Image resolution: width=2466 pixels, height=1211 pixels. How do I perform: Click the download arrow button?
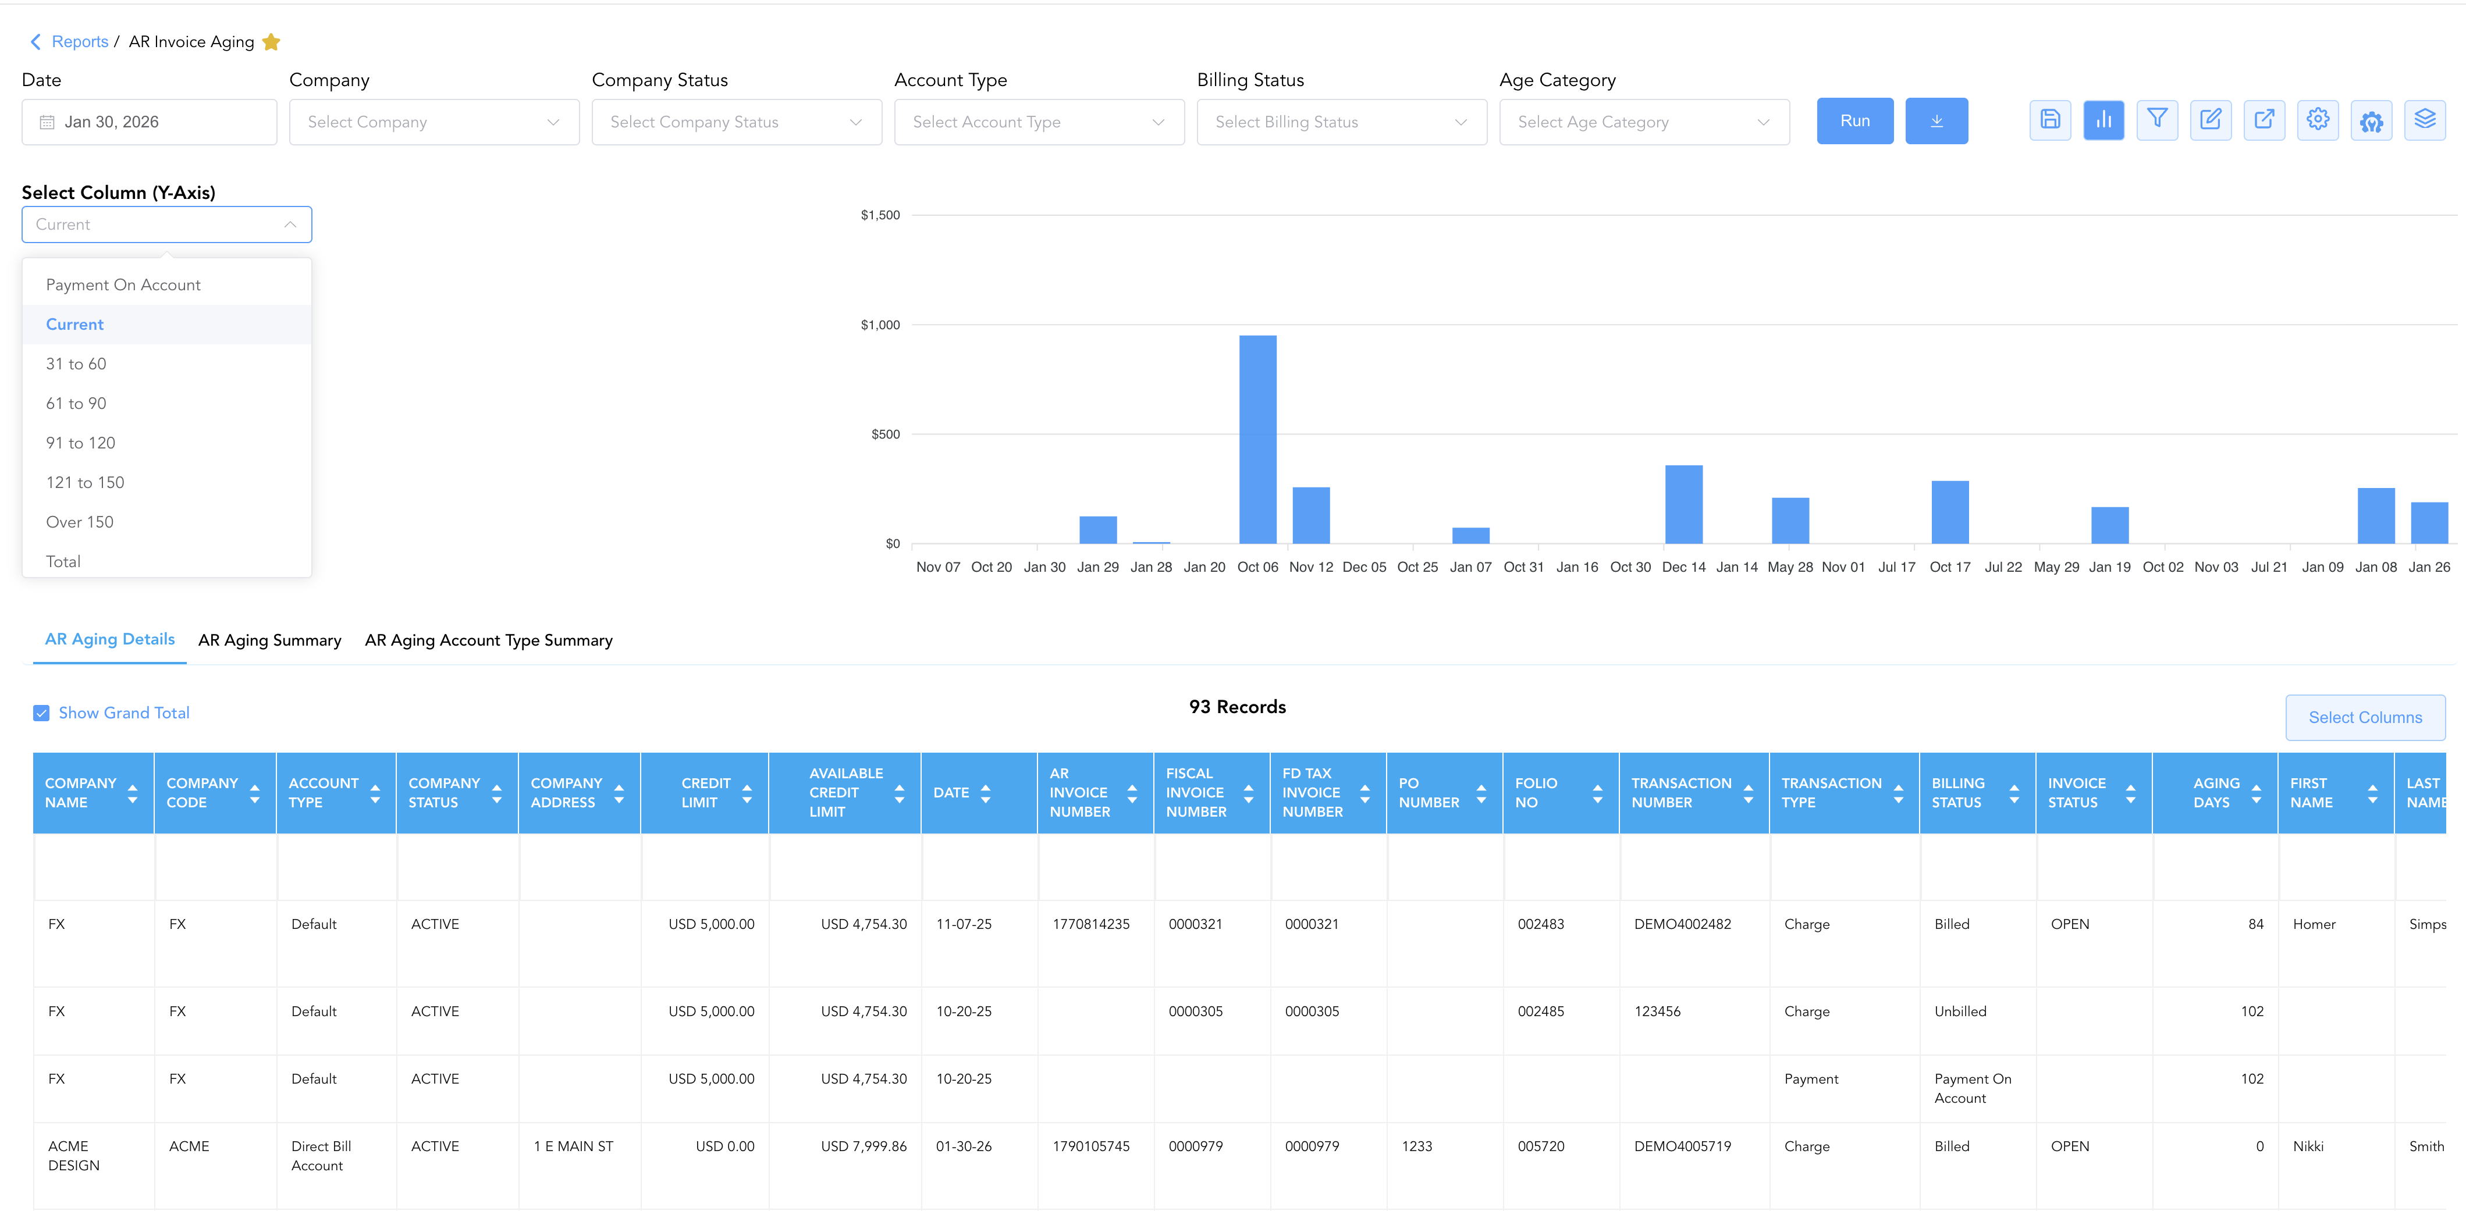coord(1936,120)
